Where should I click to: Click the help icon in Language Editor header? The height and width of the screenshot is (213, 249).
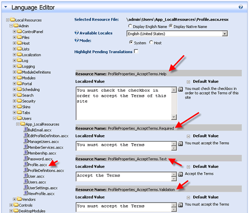tap(241, 7)
